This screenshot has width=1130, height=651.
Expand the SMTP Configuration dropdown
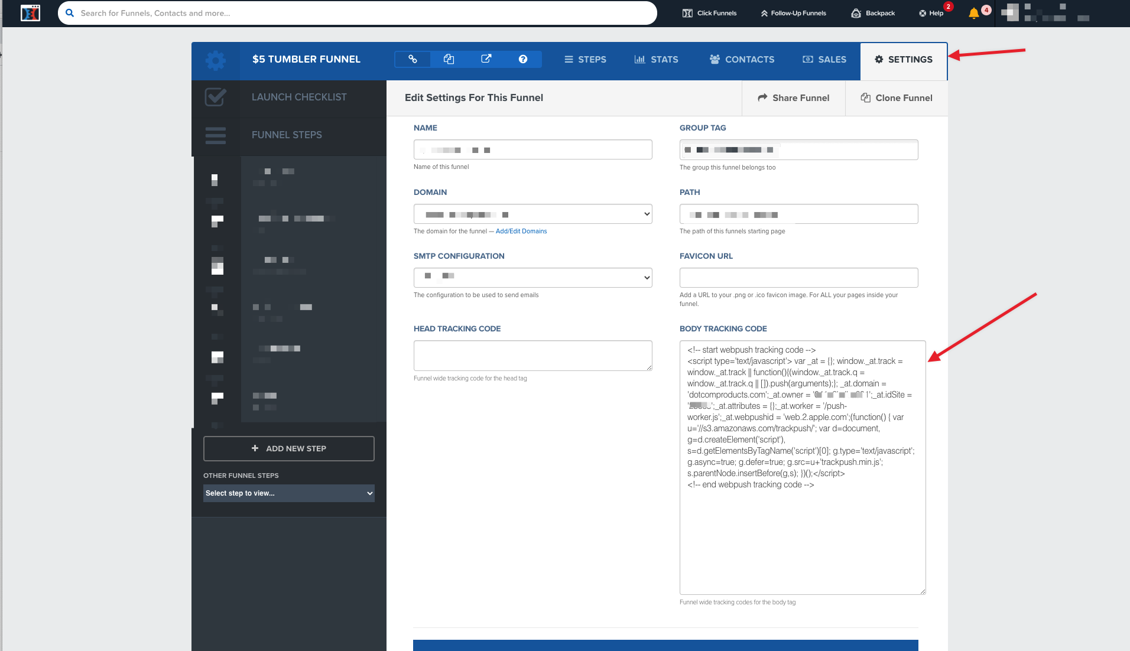(x=532, y=278)
